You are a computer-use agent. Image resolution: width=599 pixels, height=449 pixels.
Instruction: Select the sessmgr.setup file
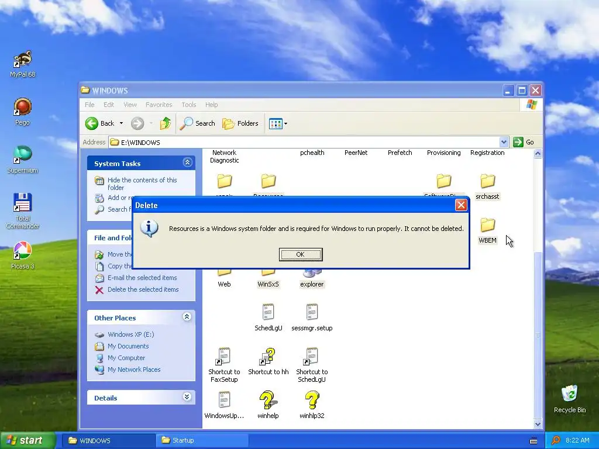pyautogui.click(x=312, y=317)
